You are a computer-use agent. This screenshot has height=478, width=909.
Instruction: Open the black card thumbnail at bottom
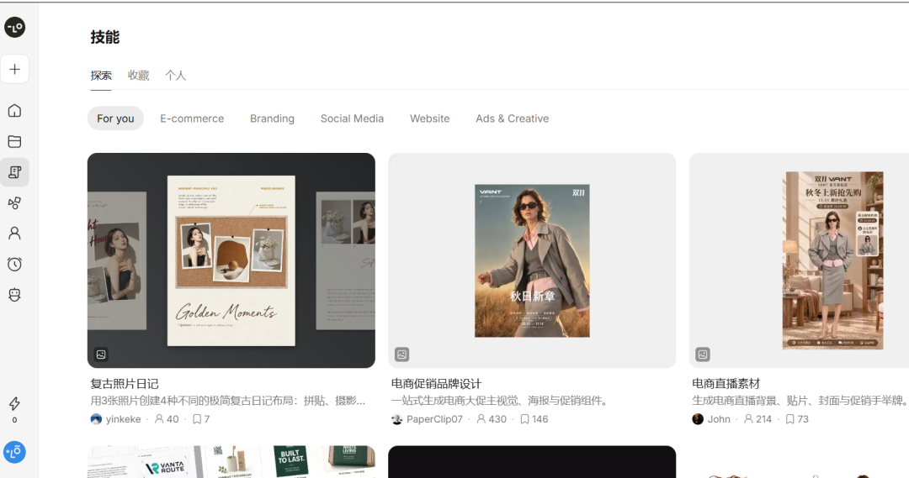[x=532, y=462]
